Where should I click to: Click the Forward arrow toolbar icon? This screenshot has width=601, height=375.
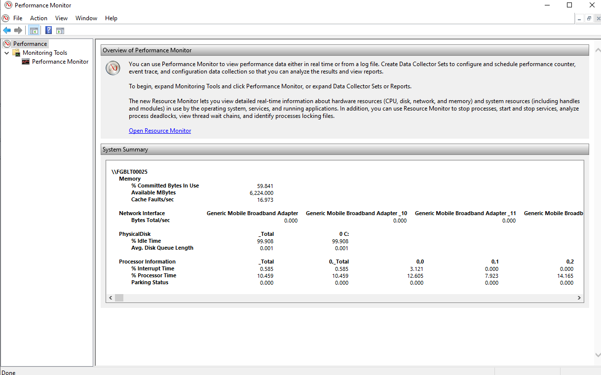[18, 31]
